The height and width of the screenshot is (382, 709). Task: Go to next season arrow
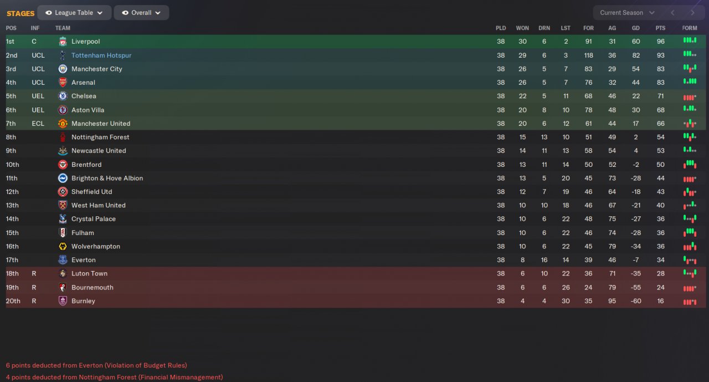click(x=692, y=13)
